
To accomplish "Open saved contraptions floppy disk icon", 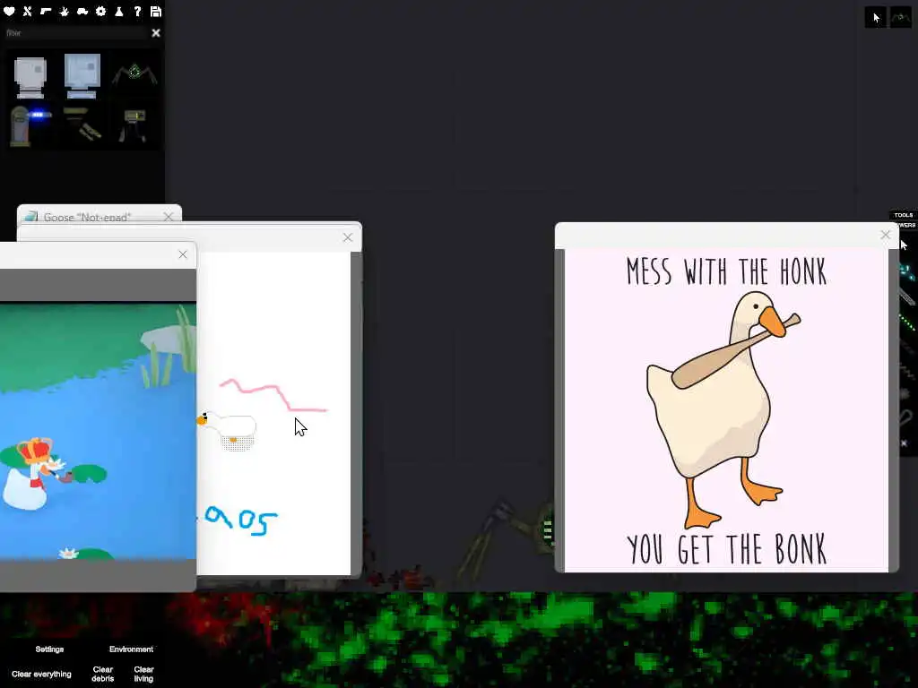I will [156, 11].
